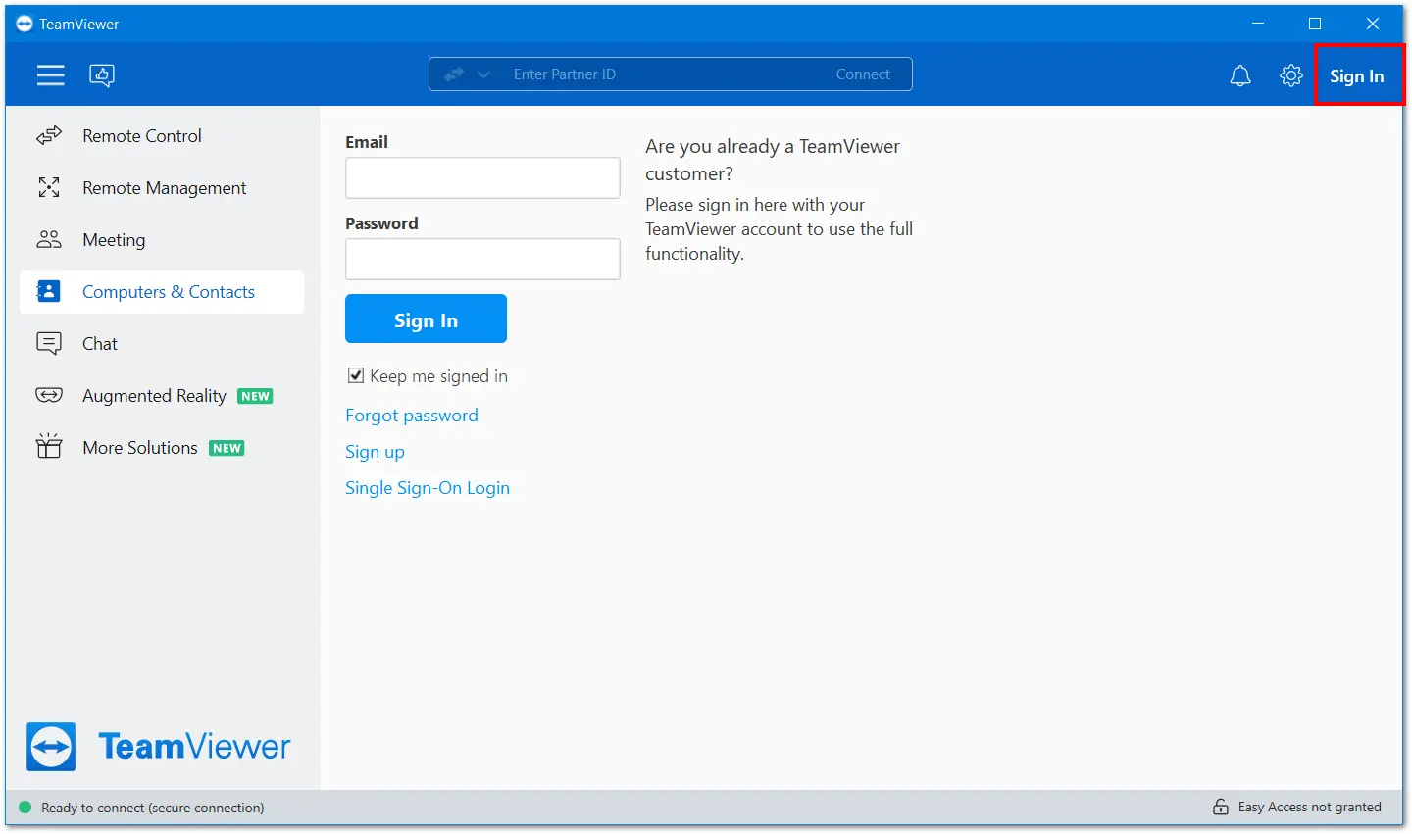The image size is (1412, 834).
Task: Click the Remote Management icon
Action: click(49, 188)
